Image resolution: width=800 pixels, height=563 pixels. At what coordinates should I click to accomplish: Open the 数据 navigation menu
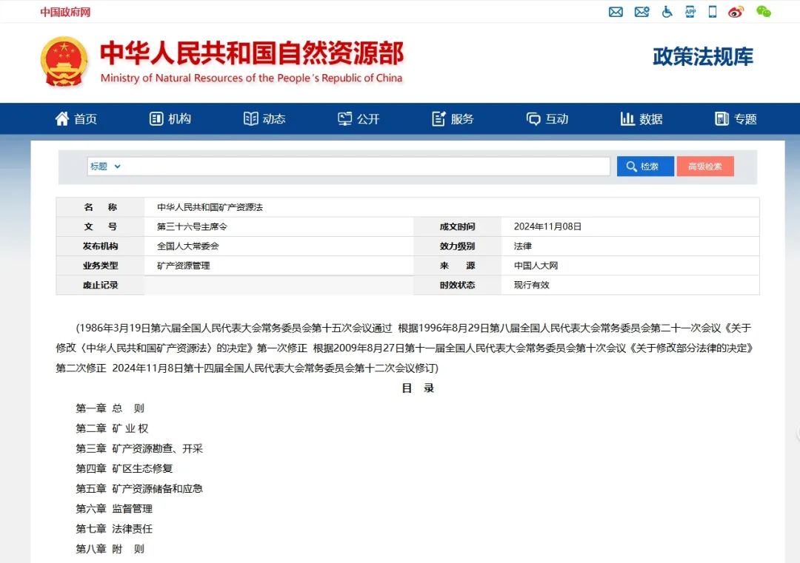pyautogui.click(x=641, y=119)
